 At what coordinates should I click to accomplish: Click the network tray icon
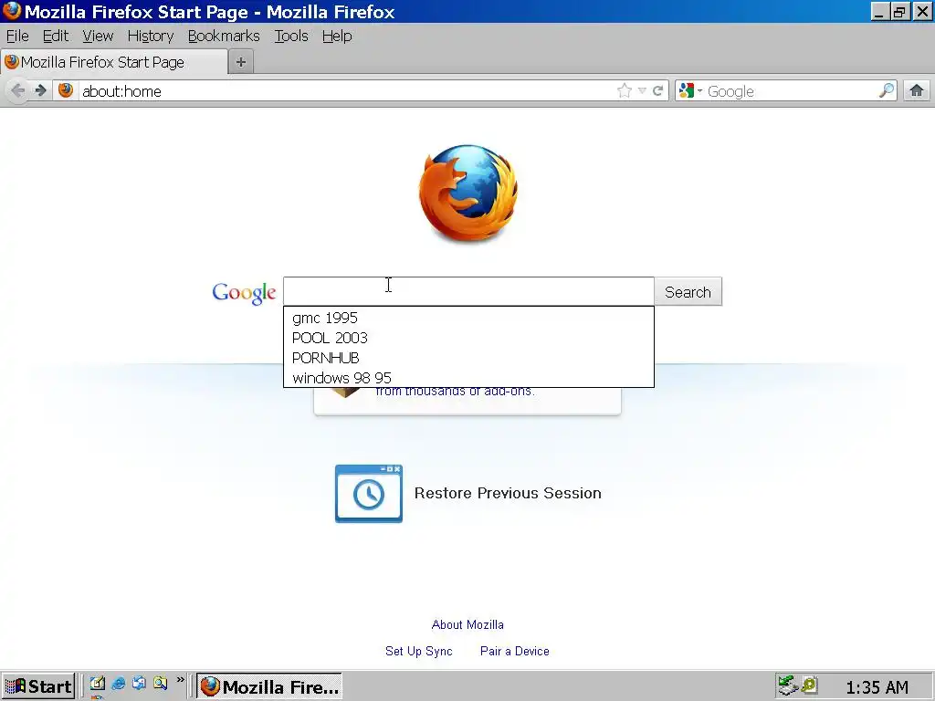788,685
